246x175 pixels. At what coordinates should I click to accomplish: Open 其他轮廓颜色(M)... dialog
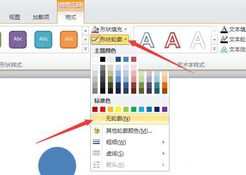pyautogui.click(x=130, y=131)
